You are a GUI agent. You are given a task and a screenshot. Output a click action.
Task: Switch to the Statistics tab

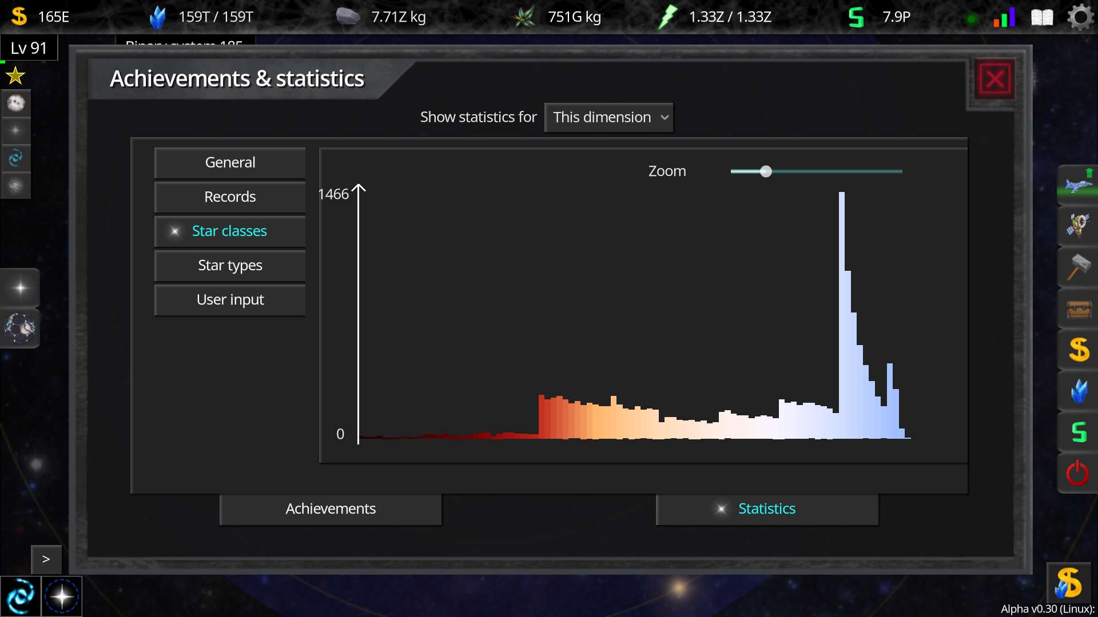(767, 509)
